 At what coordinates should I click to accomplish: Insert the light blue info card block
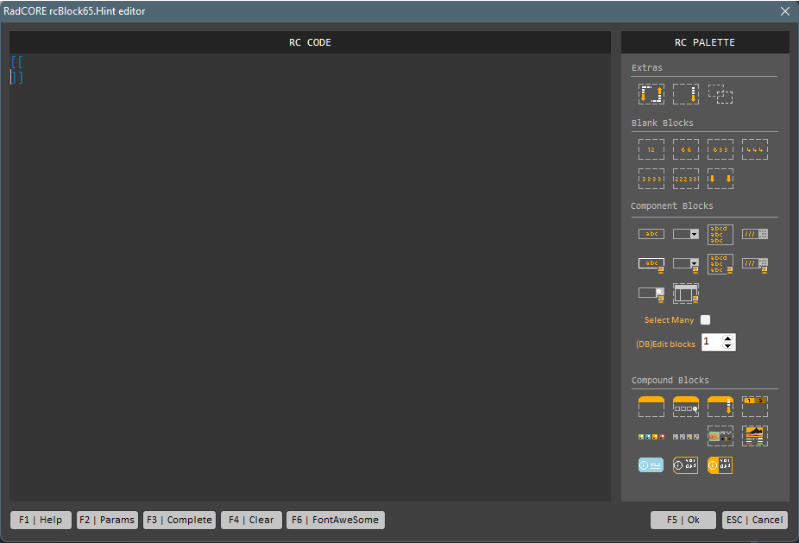[651, 465]
